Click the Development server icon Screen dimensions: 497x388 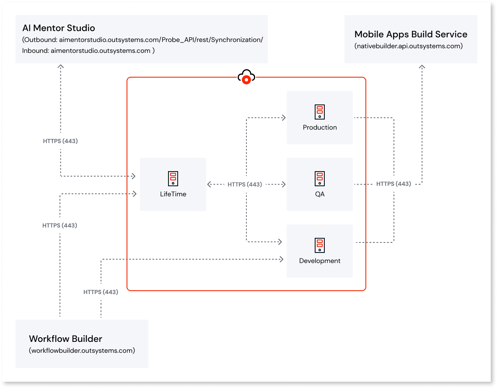[319, 245]
